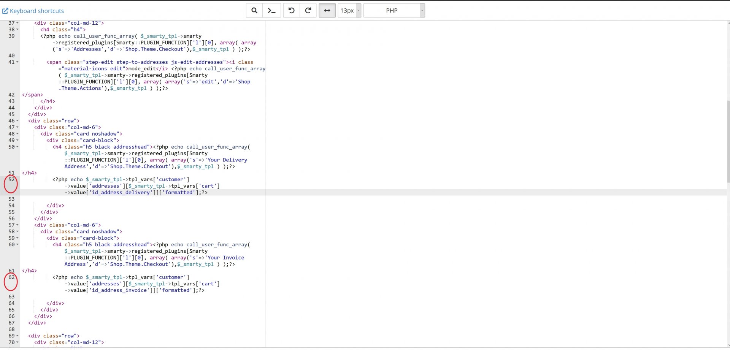Toggle line wrap with the double-arrow button

coord(327,11)
